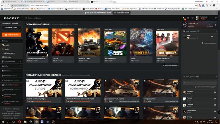Click Создать команду link
The width and height of the screenshot is (220, 124).
(x=209, y=43)
